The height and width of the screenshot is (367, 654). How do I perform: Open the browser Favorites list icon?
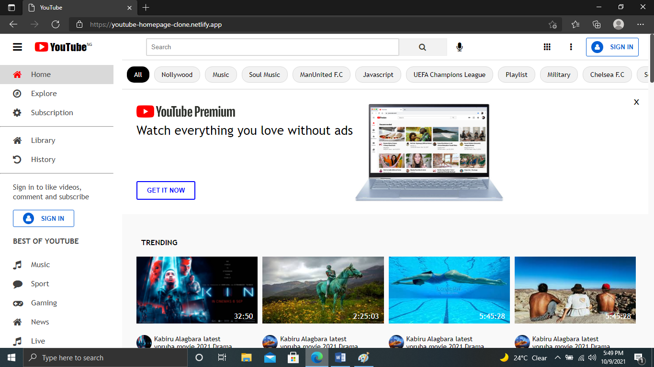click(x=575, y=24)
